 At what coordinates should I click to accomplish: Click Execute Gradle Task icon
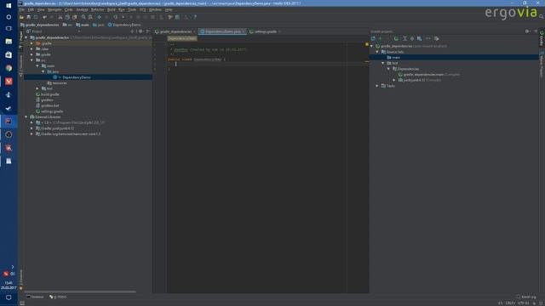coord(396,38)
